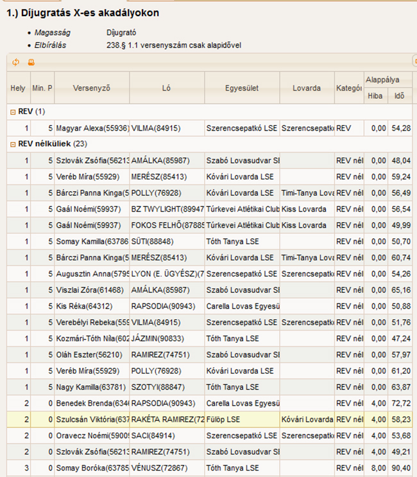Click the Ló column header

(x=167, y=87)
